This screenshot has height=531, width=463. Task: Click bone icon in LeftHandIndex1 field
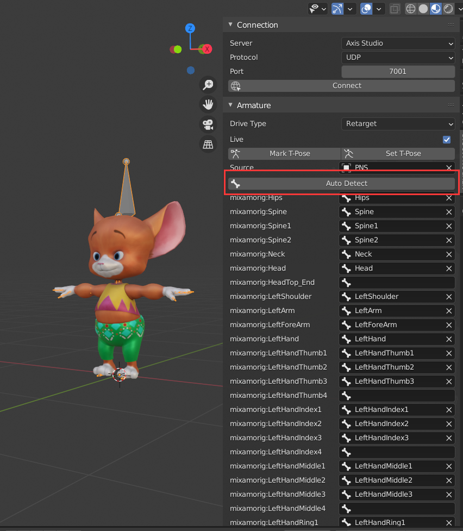click(346, 410)
